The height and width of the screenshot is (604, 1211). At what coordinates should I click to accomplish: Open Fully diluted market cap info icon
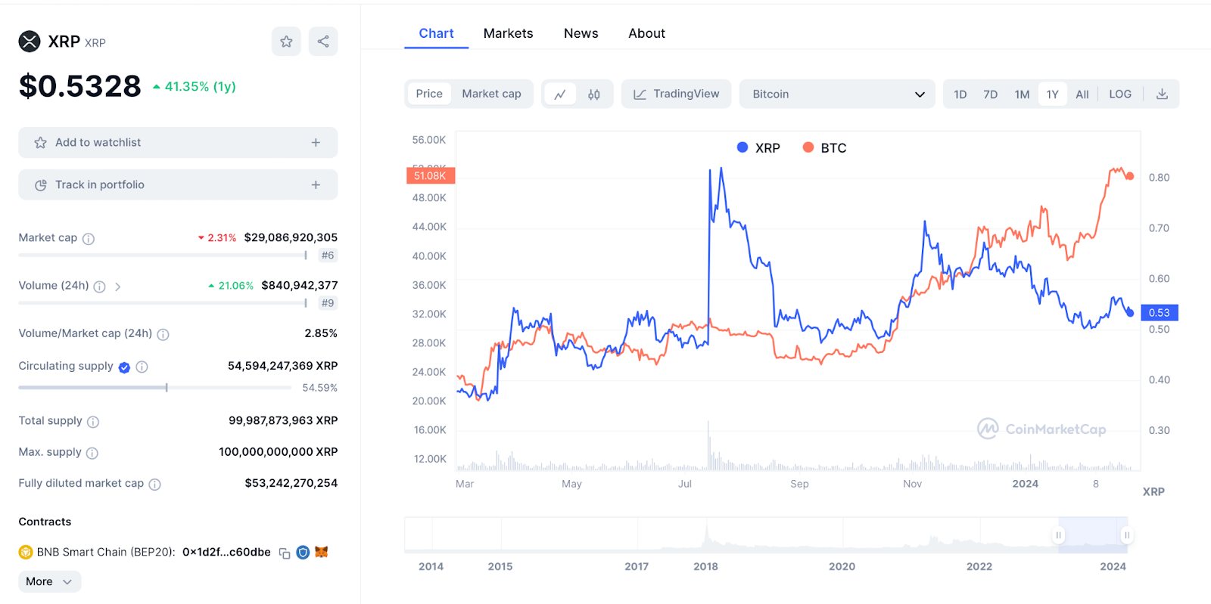155,485
